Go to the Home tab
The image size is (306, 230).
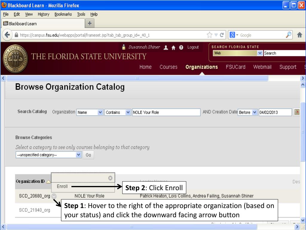point(146,67)
